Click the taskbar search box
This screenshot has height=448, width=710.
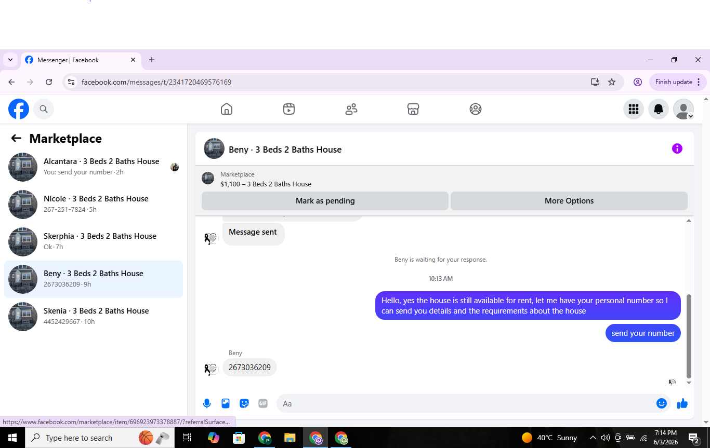[100, 438]
